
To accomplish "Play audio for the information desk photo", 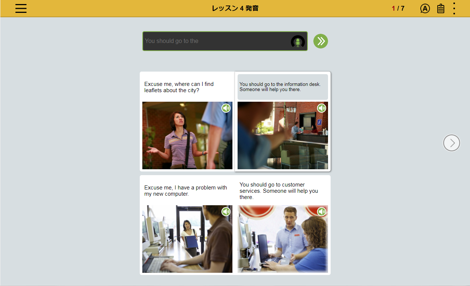I will click(x=321, y=108).
